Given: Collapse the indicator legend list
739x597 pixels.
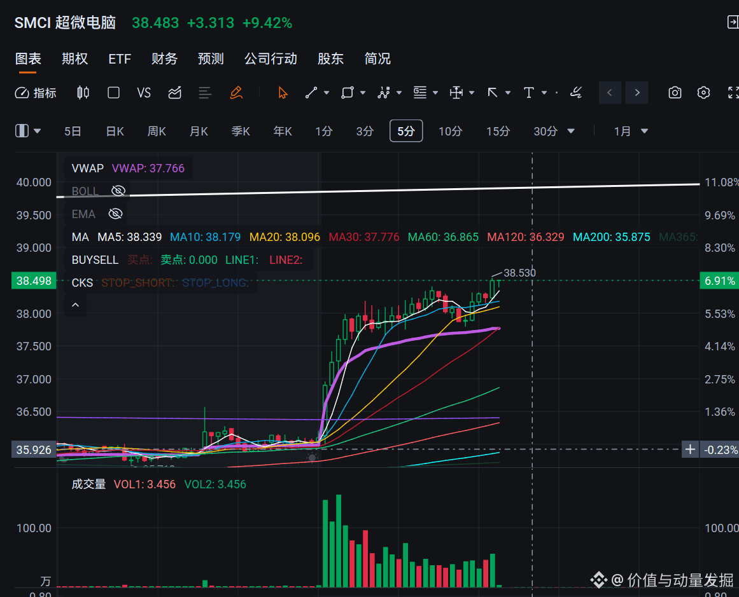Looking at the screenshot, I should (75, 305).
